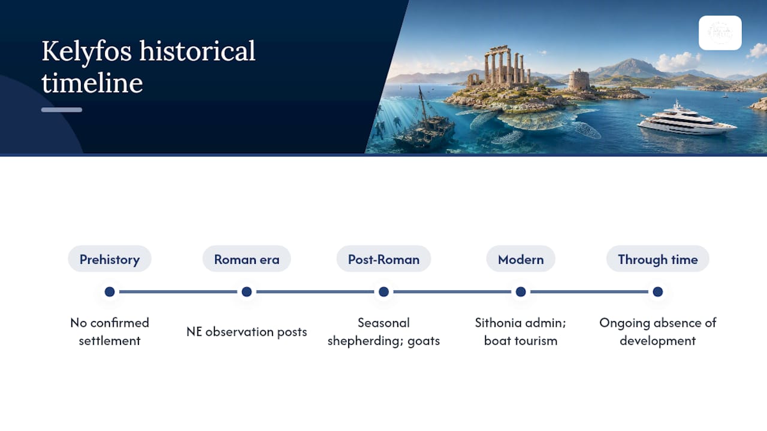Click the 'Ongoing absence of development' text
767x431 pixels.
click(x=658, y=332)
